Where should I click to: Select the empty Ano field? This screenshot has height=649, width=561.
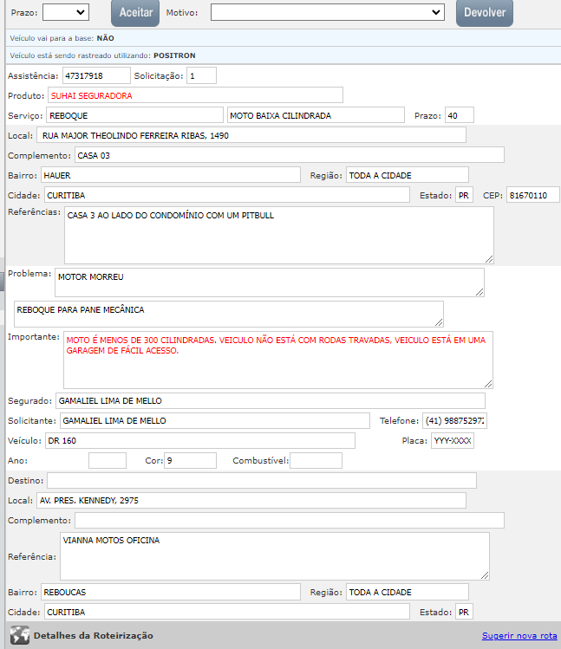108,461
